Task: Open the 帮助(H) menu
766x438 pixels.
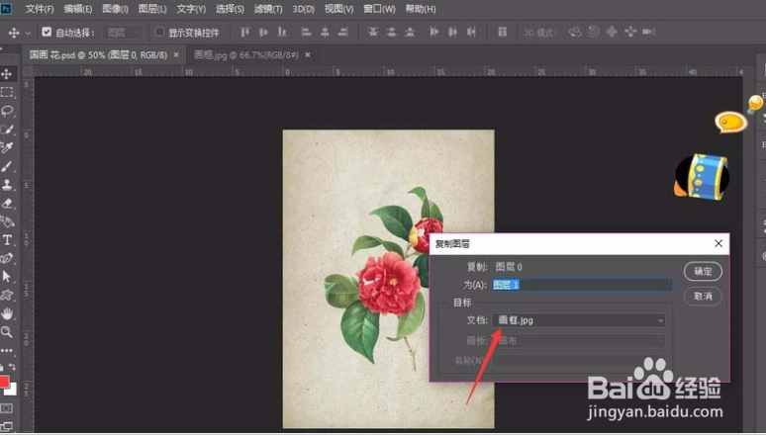Action: coord(421,9)
